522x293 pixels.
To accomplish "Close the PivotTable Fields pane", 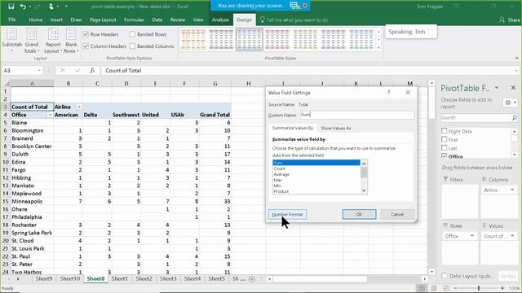I will tap(513, 88).
